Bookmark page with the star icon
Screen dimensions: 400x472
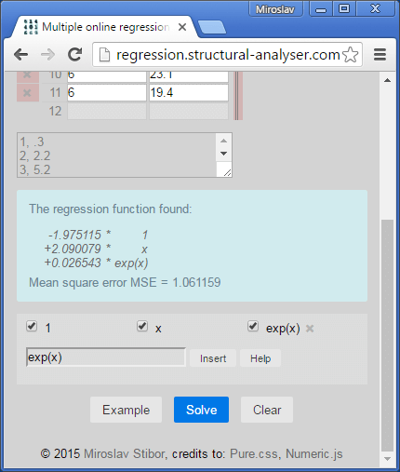351,55
